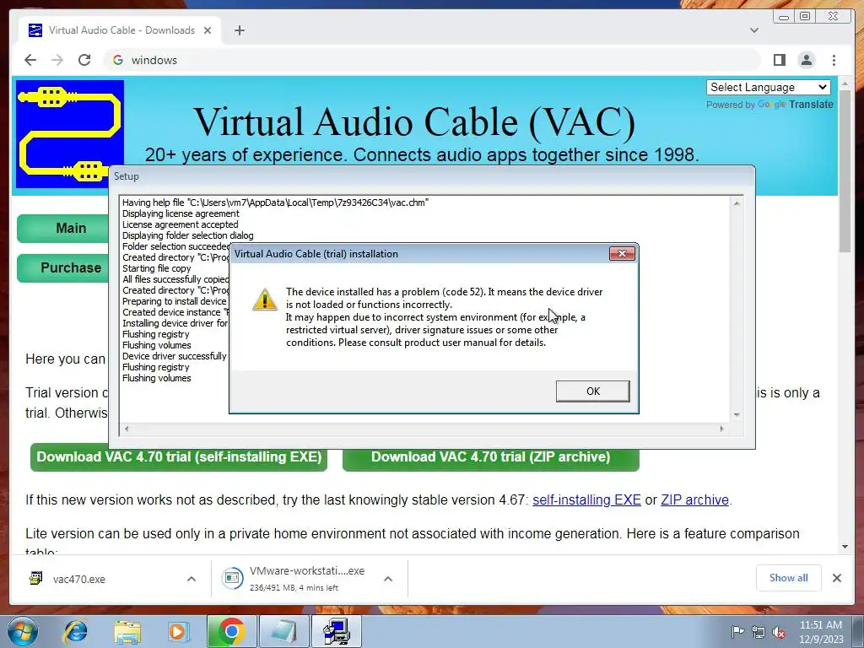Open the Select Language dropdown
864x648 pixels.
768,87
